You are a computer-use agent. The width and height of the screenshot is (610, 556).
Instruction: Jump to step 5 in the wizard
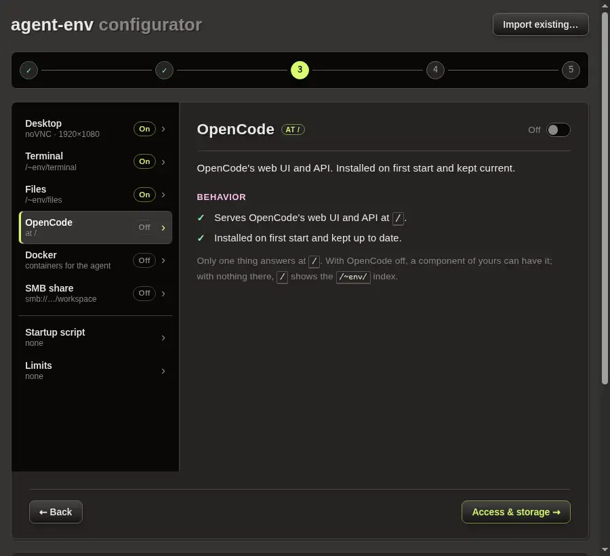click(x=571, y=70)
